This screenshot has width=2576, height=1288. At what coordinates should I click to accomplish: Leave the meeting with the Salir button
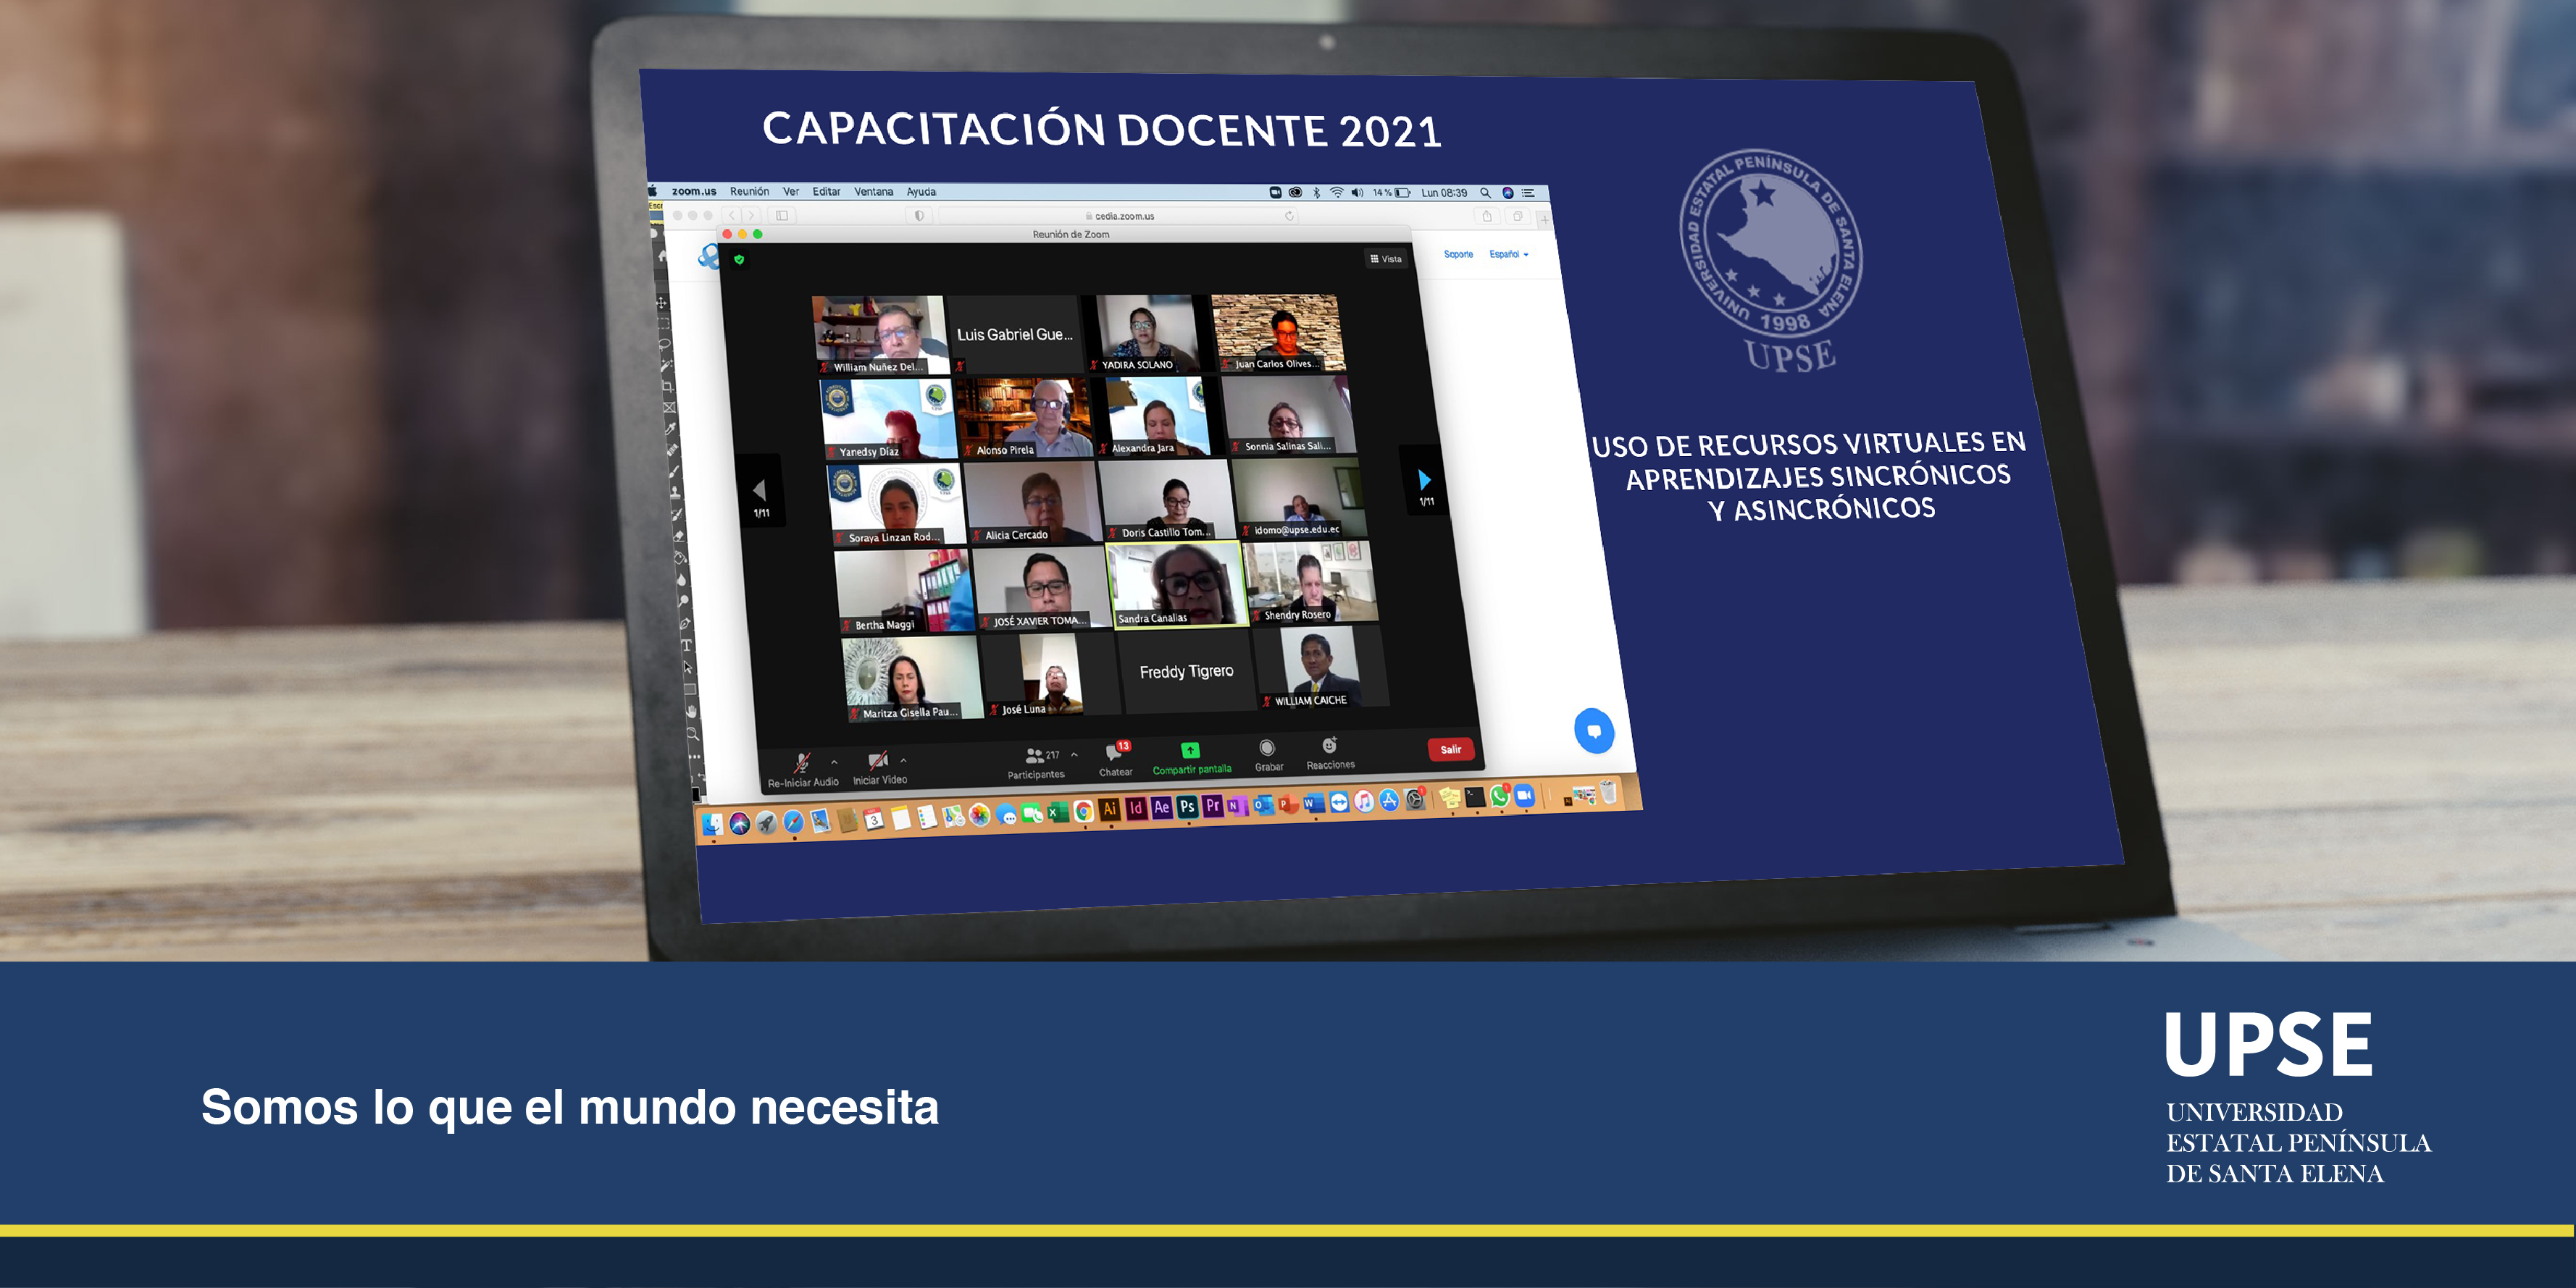pyautogui.click(x=1451, y=749)
